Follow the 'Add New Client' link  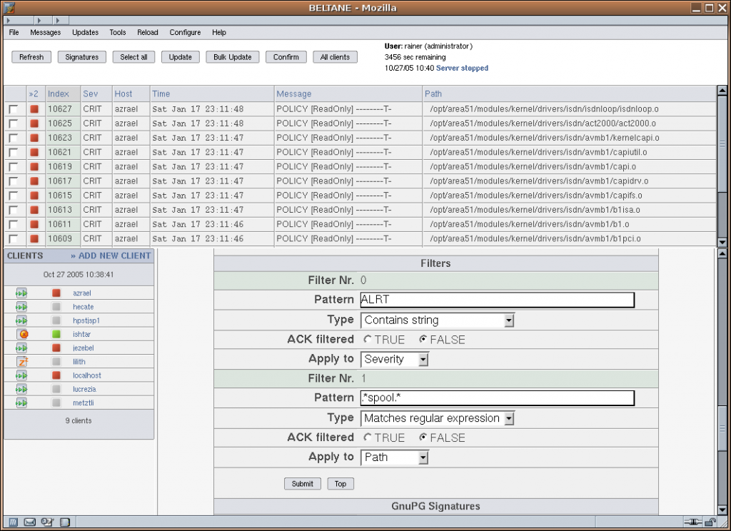click(x=111, y=256)
